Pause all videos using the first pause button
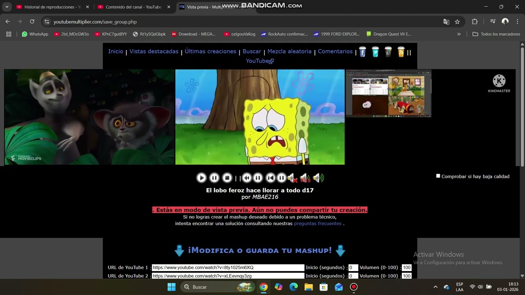Image resolution: width=525 pixels, height=295 pixels. click(x=214, y=178)
